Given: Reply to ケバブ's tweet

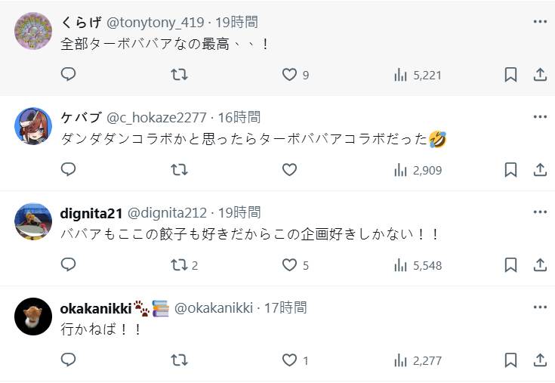Looking at the screenshot, I should pyautogui.click(x=69, y=170).
